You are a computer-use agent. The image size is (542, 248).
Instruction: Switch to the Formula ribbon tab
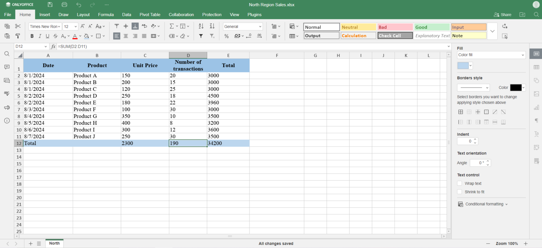click(x=106, y=14)
